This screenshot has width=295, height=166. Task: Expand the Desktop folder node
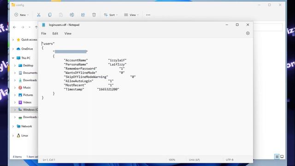[x=15, y=65]
